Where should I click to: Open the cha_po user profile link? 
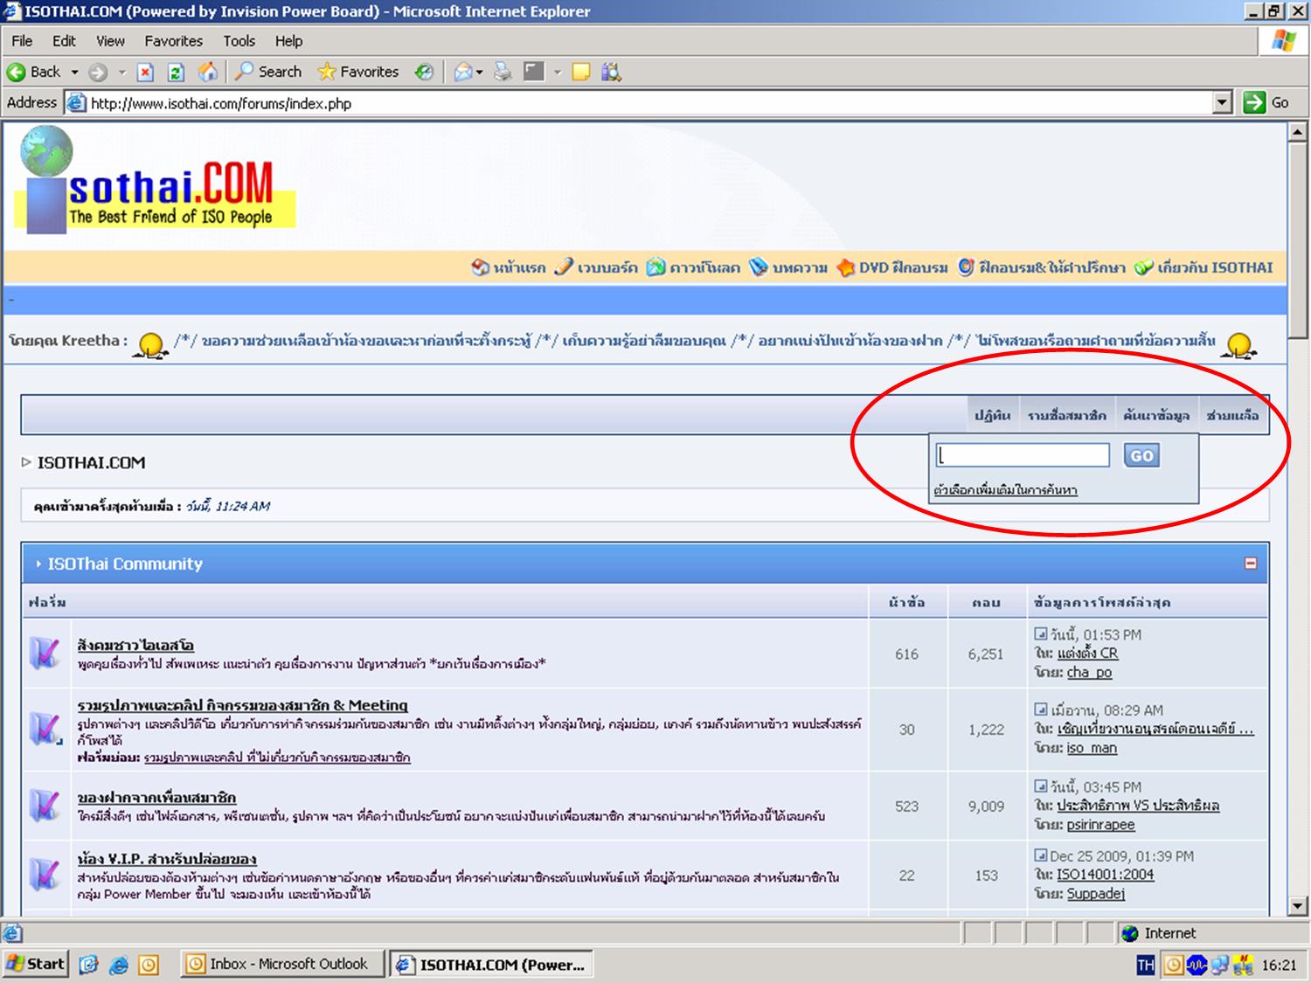(x=1089, y=672)
